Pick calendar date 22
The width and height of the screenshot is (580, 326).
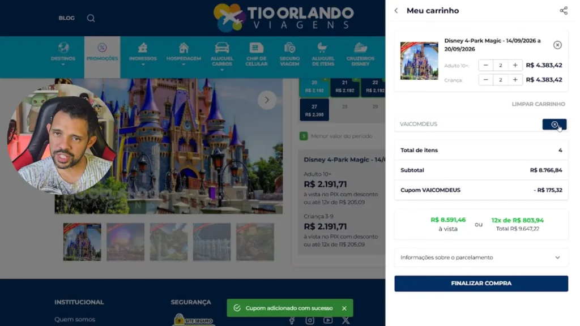point(374,87)
